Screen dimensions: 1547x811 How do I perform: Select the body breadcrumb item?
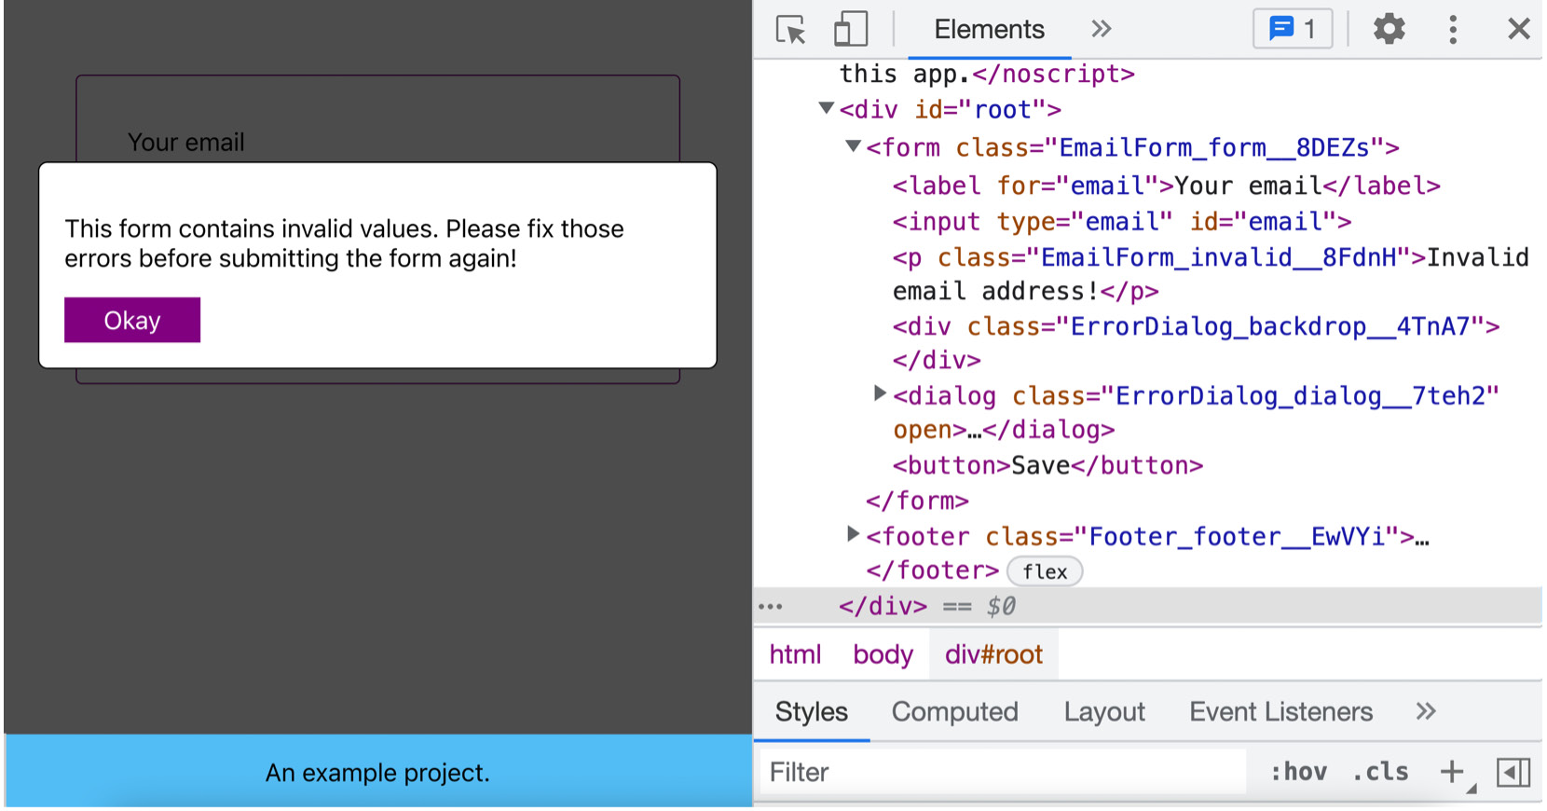tap(883, 654)
